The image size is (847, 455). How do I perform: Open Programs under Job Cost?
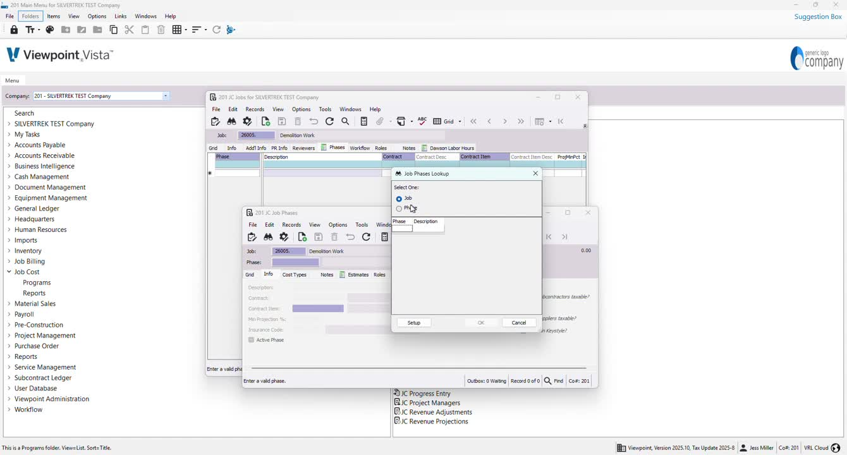pyautogui.click(x=37, y=282)
